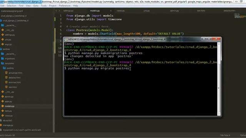Click 'class Postres(models.Model):' code line
246x138 pixels.
point(90,30)
